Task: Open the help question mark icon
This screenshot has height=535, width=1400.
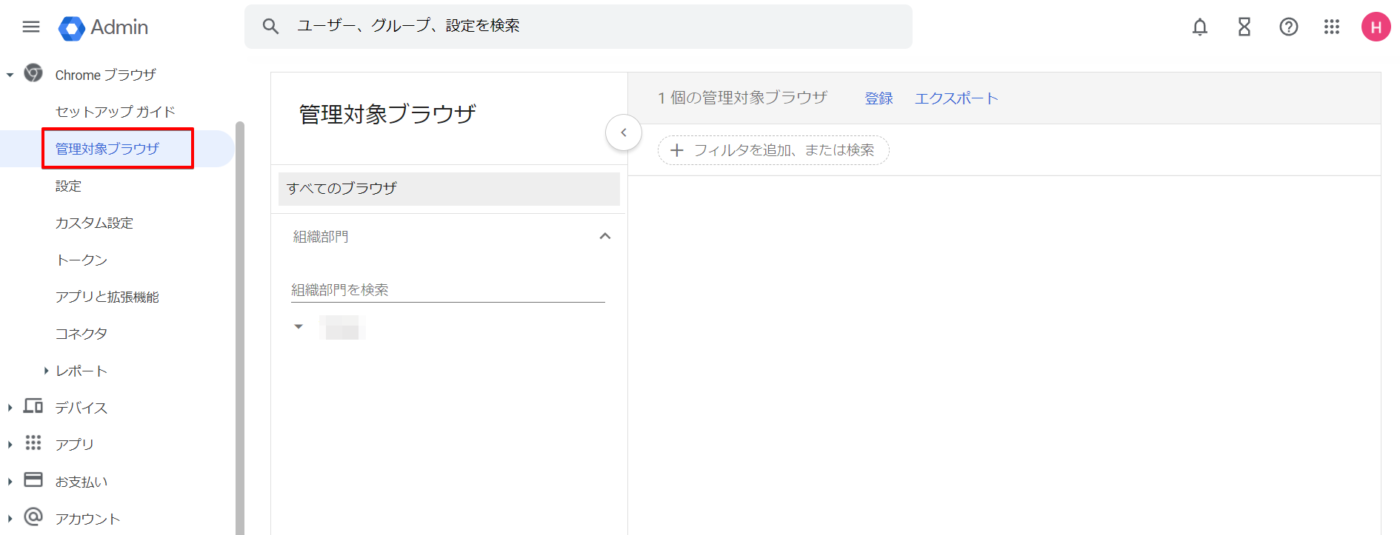Action: click(x=1288, y=27)
